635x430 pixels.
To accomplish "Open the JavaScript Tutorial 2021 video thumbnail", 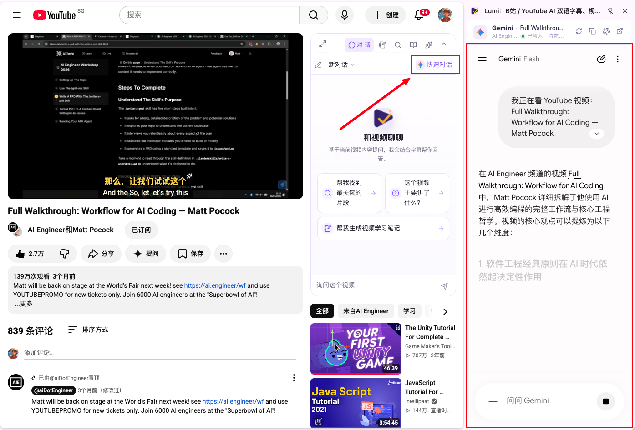I will coord(356,403).
